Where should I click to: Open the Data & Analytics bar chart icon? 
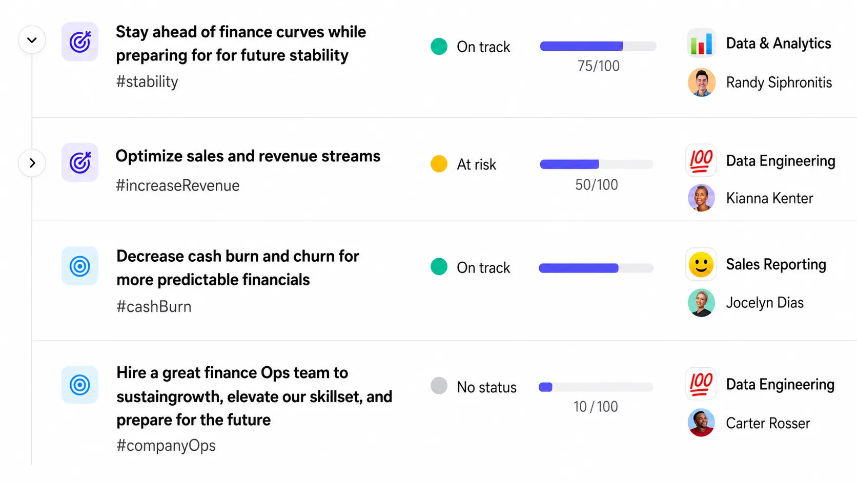pos(701,43)
